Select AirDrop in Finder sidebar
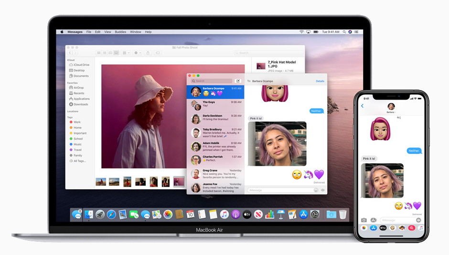Viewport: 449px width, 255px height. 76,88
